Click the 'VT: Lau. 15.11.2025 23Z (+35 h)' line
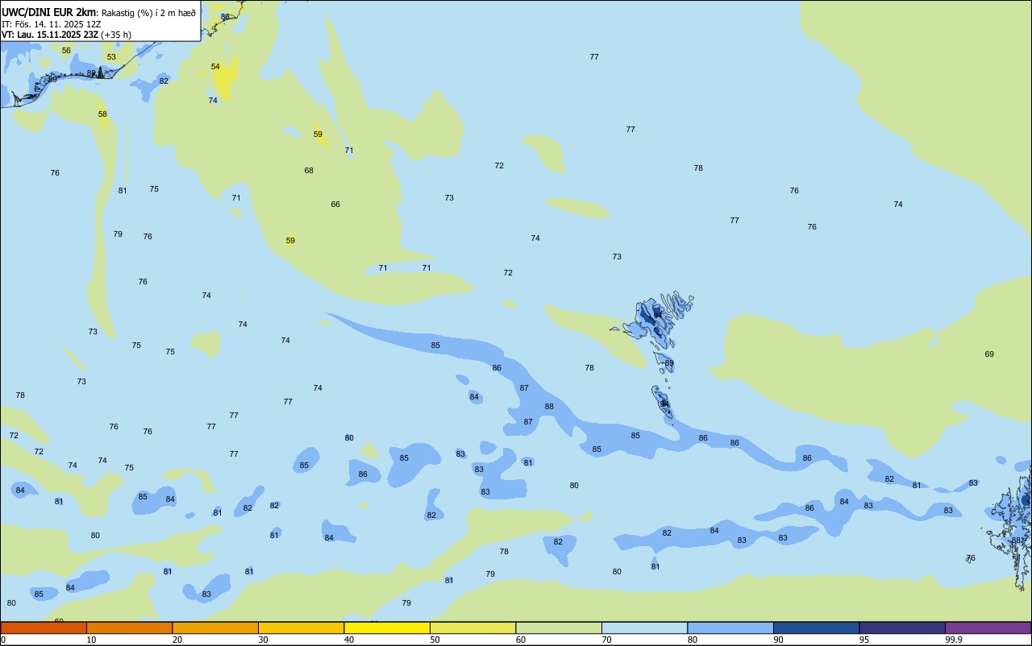The image size is (1032, 646). [x=66, y=35]
